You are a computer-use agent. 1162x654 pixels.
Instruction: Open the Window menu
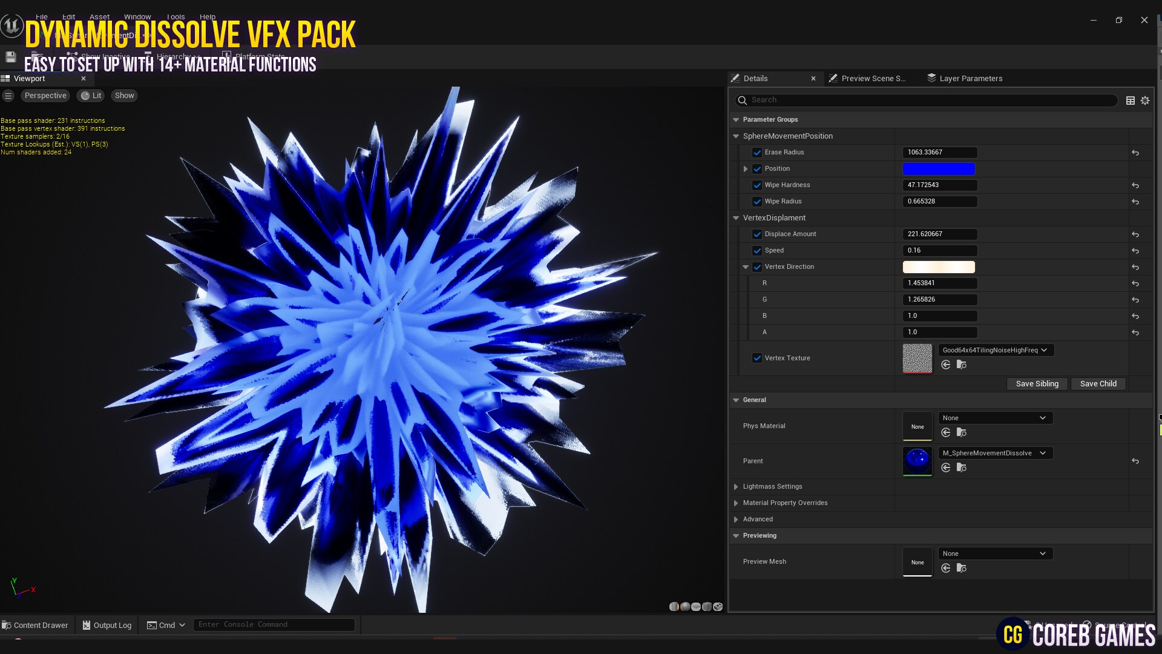pos(137,16)
